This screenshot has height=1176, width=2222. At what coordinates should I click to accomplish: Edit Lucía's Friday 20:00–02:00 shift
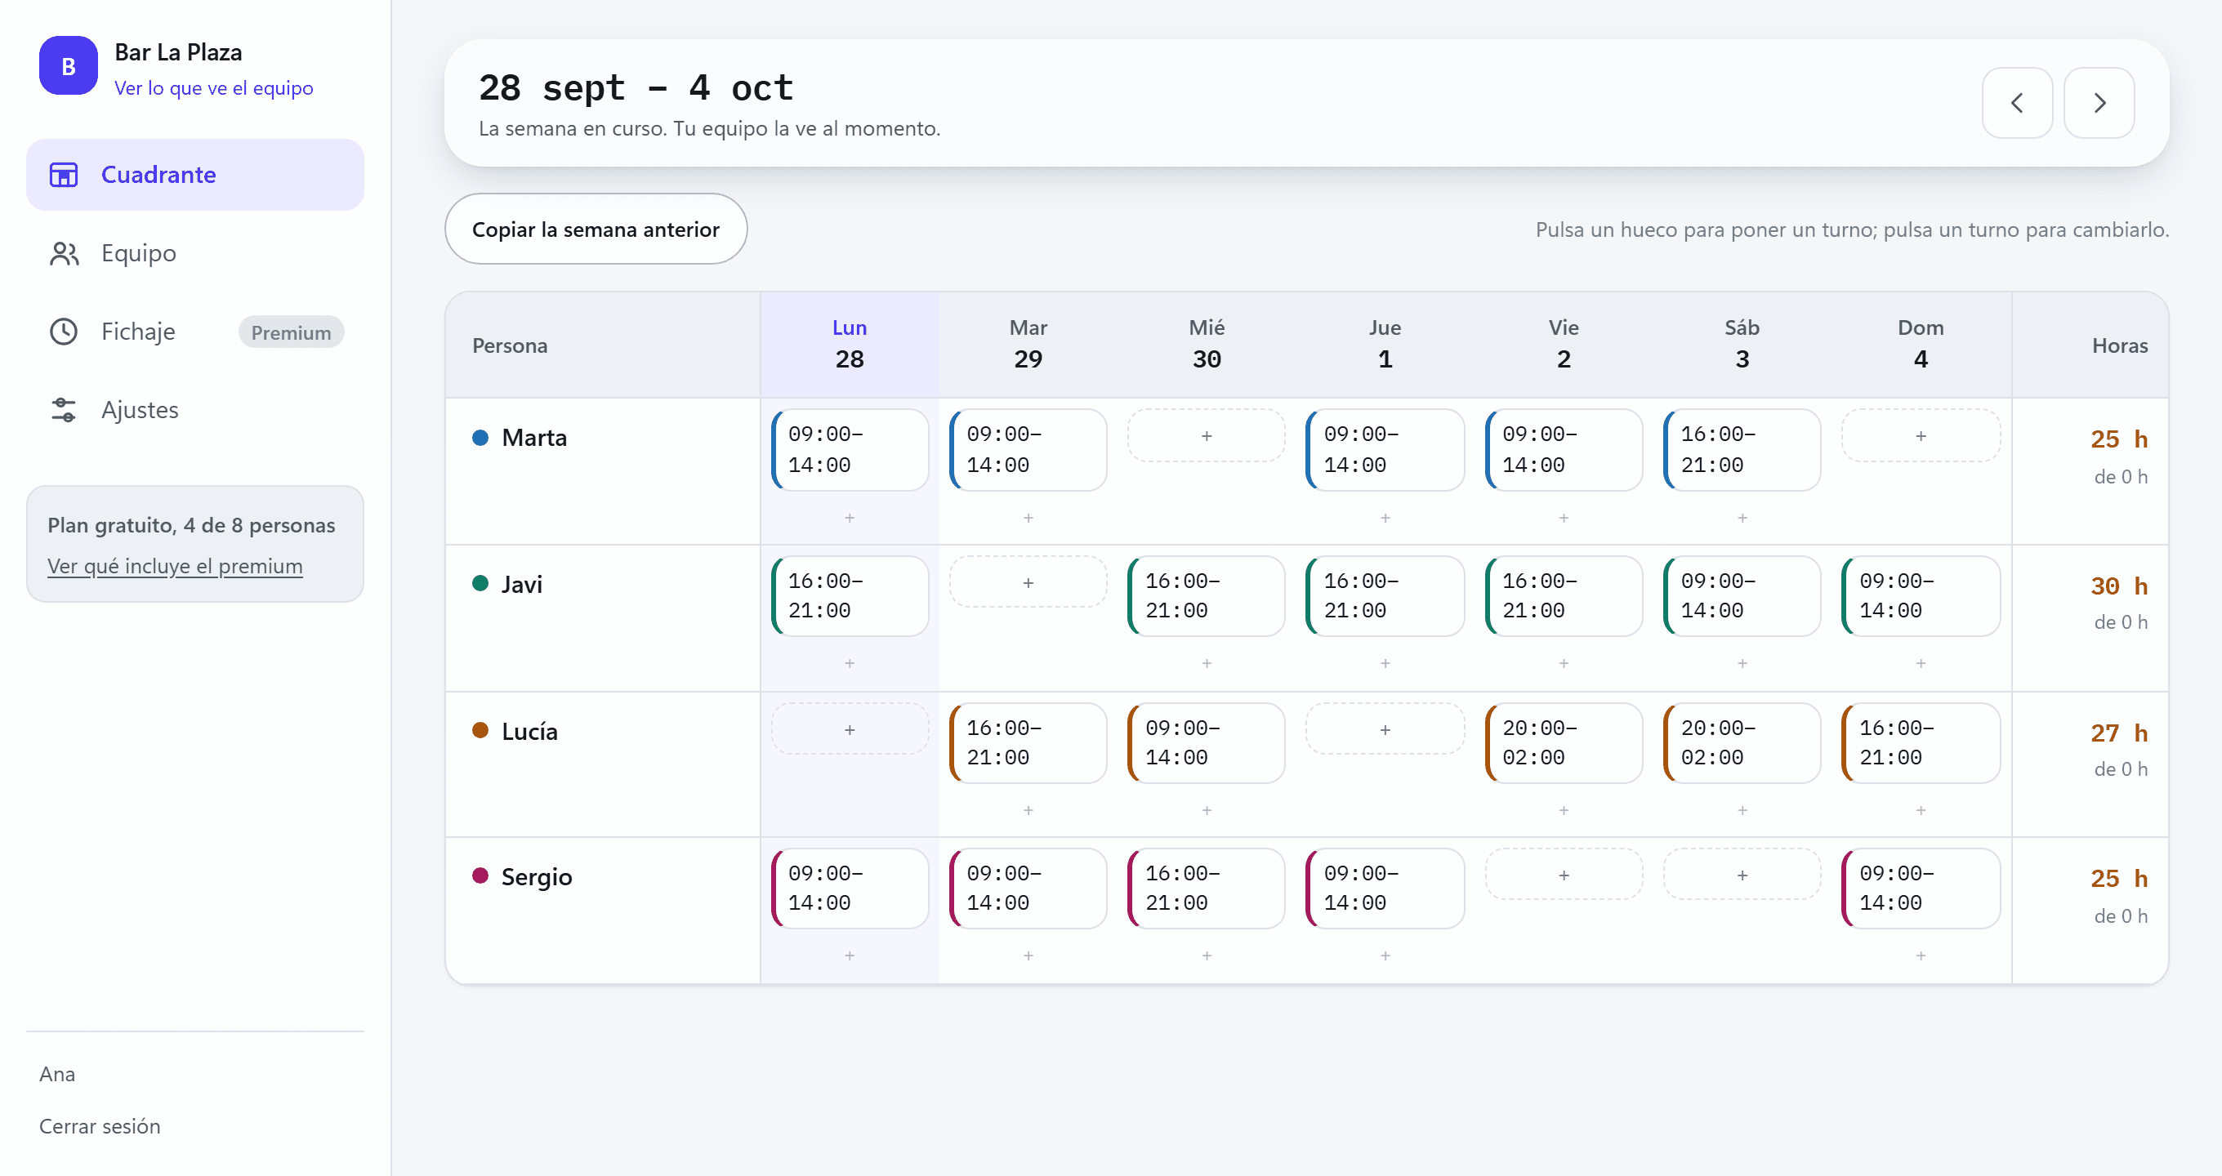[x=1563, y=742]
